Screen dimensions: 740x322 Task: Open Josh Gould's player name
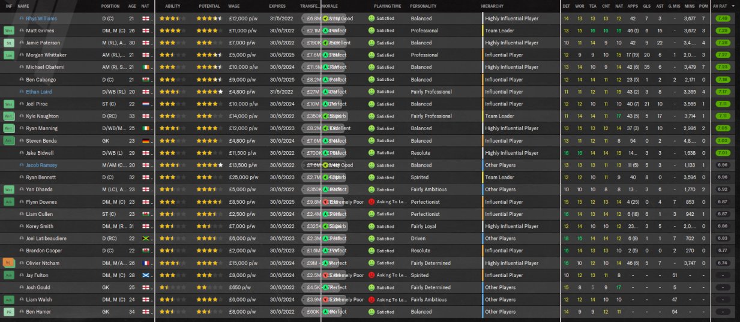point(40,287)
